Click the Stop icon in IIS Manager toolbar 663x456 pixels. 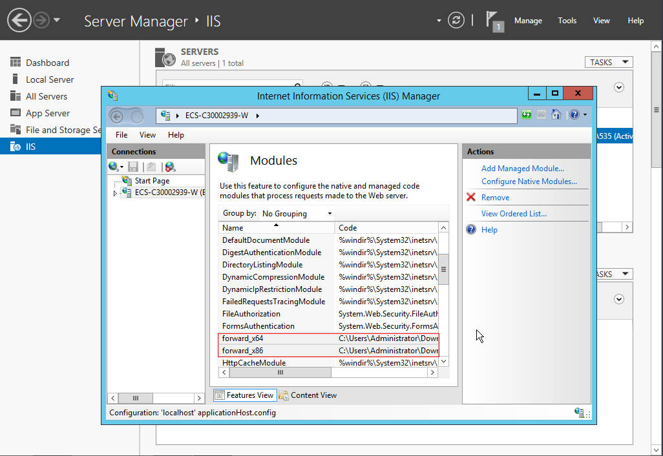[542, 114]
